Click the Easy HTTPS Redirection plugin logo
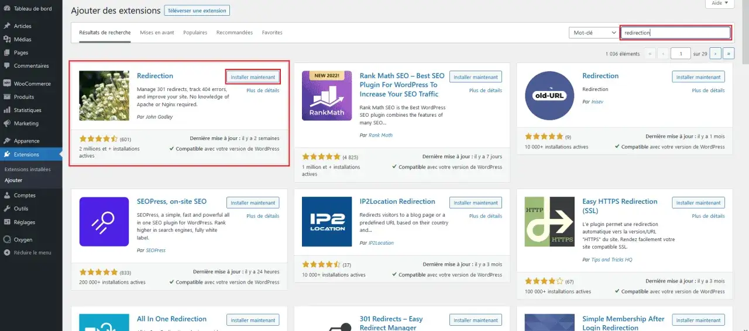The height and width of the screenshot is (331, 749). point(549,222)
